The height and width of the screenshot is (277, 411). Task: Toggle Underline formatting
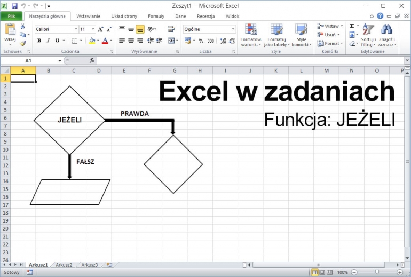pyautogui.click(x=57, y=41)
